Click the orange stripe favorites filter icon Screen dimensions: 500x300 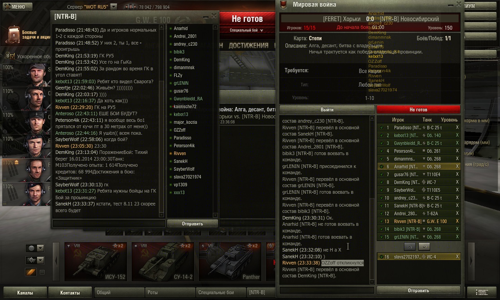[31, 272]
